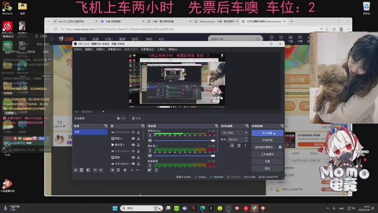Open the 淡入淡出 transition dropdown

(235, 133)
